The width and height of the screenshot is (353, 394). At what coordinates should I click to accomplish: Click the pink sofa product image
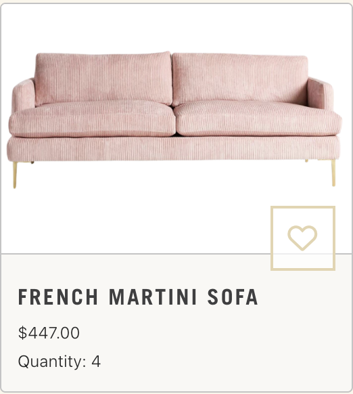pos(174,120)
